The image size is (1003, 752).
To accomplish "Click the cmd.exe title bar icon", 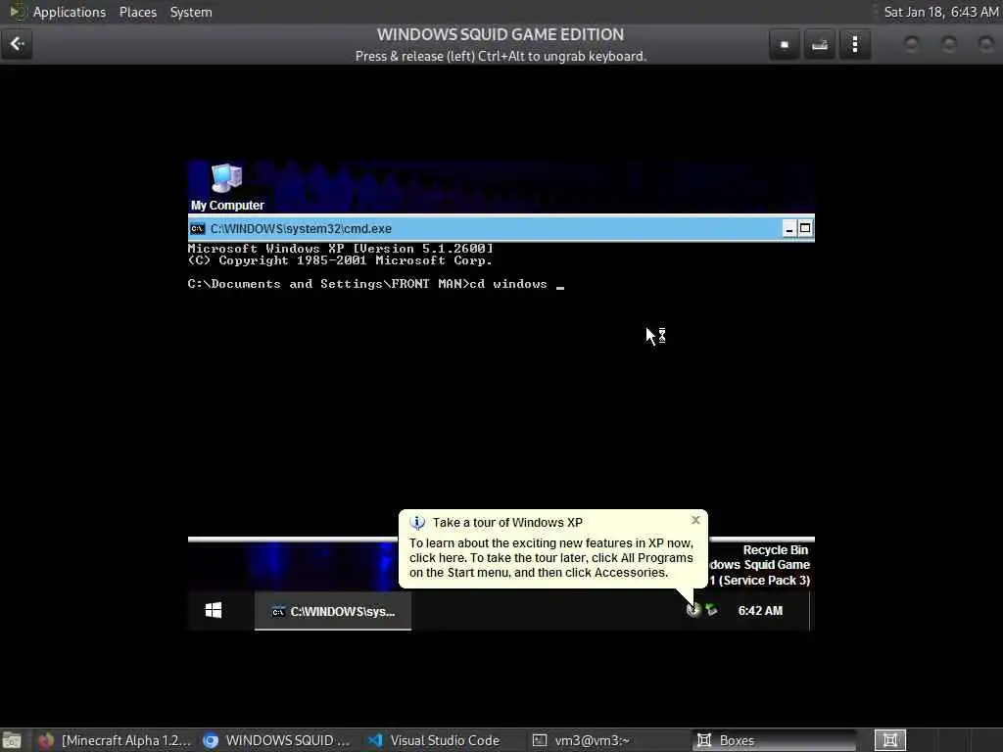I will (197, 229).
